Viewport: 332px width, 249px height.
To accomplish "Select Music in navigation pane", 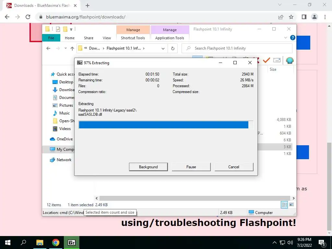I will tap(61, 113).
